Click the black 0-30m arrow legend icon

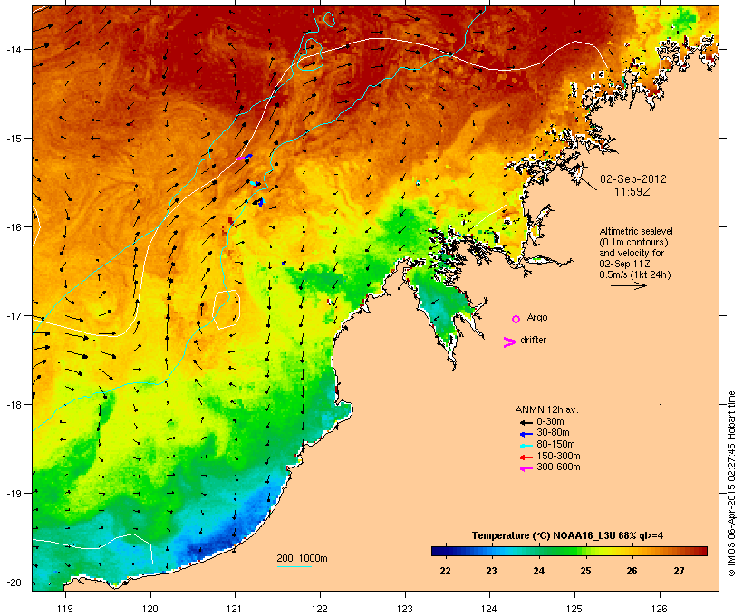(526, 422)
